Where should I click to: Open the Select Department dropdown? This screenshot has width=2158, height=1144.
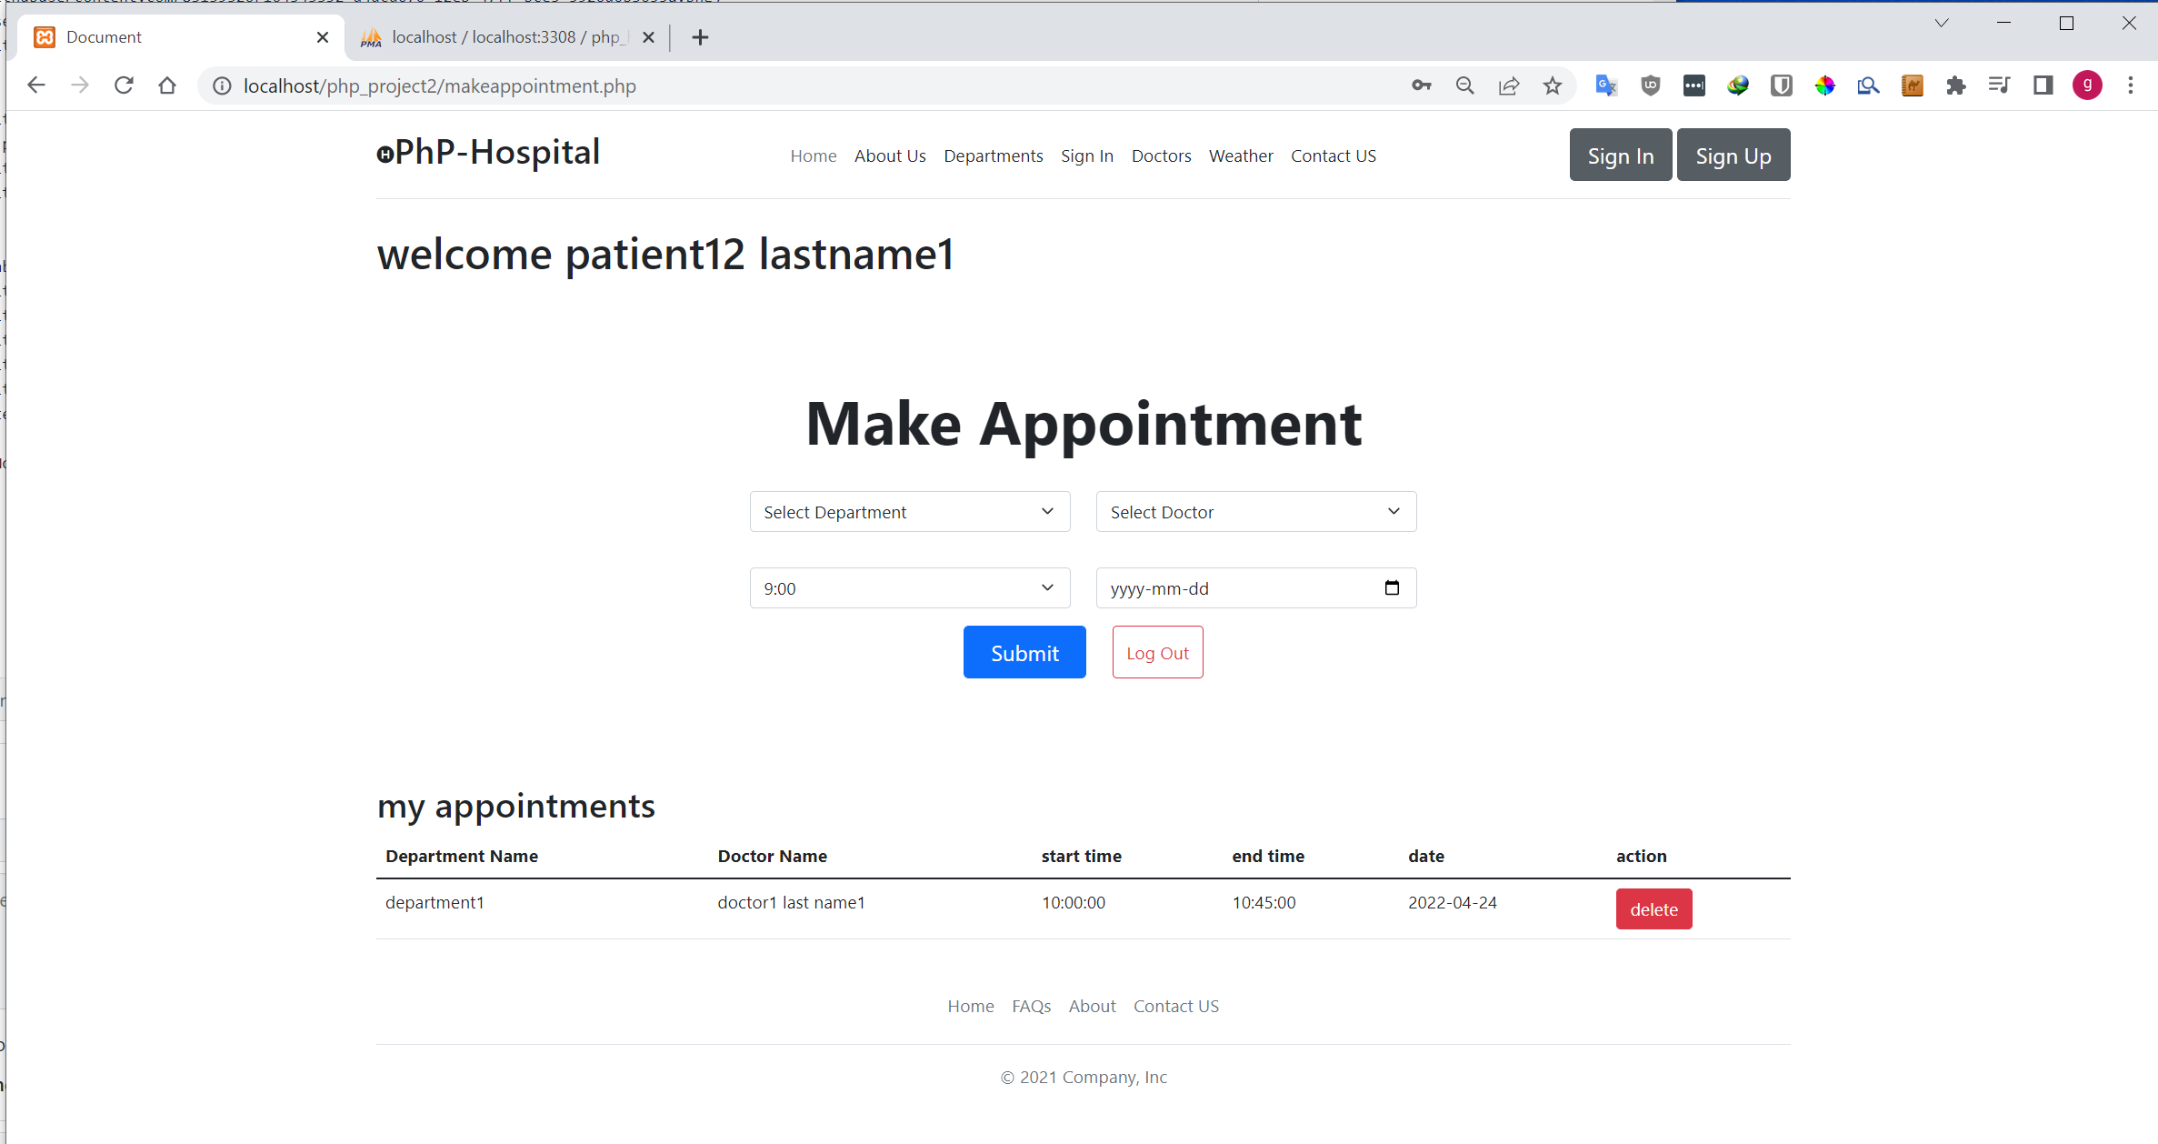pyautogui.click(x=909, y=511)
